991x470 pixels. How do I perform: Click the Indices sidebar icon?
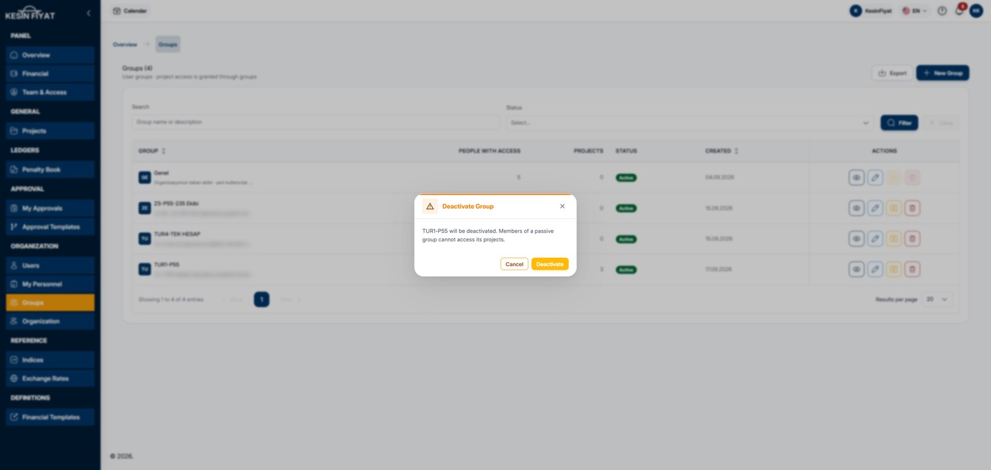pyautogui.click(x=15, y=360)
